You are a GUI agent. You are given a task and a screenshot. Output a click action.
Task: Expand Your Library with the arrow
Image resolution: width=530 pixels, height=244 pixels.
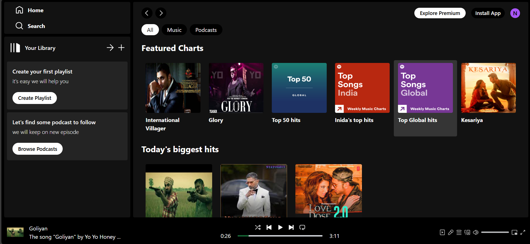(110, 48)
